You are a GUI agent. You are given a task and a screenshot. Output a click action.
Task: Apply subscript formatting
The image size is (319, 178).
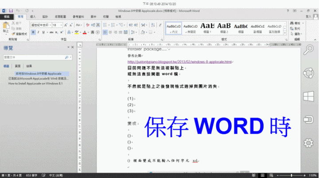(57, 32)
